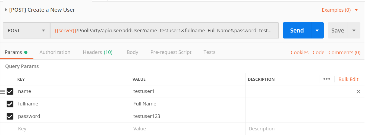The width and height of the screenshot is (365, 135).
Task: Click the KEY column header
Action: point(21,79)
